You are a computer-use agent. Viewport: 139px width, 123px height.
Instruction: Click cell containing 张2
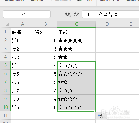(x=23, y=49)
